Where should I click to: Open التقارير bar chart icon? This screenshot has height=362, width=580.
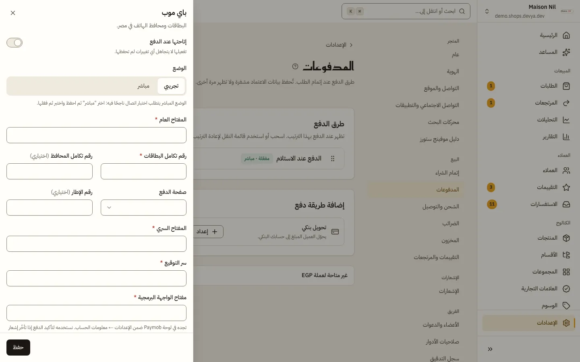pos(566,137)
